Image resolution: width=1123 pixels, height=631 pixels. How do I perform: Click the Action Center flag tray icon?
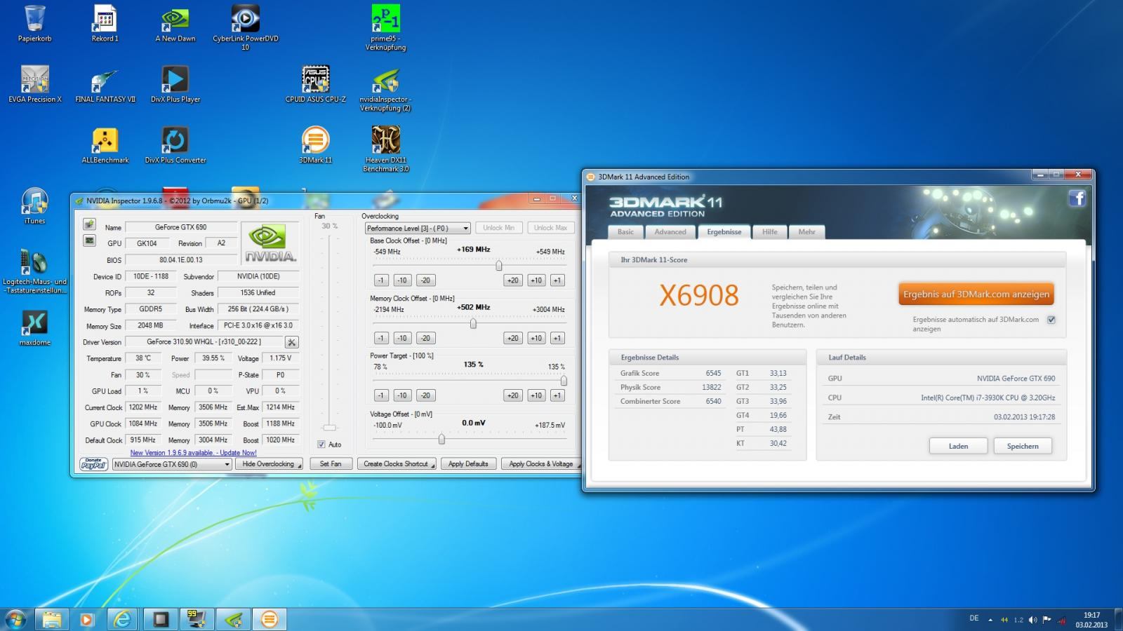click(1047, 620)
